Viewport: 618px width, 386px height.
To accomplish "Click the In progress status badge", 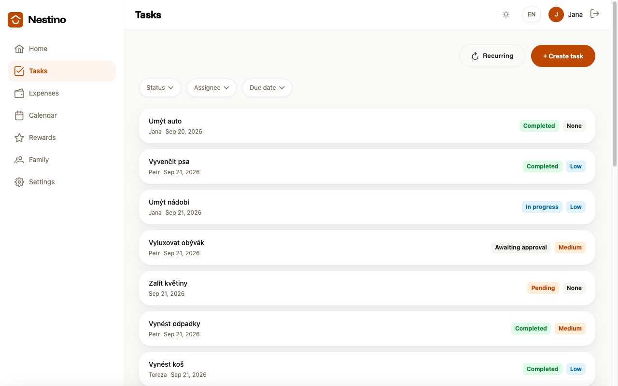I will (x=542, y=207).
